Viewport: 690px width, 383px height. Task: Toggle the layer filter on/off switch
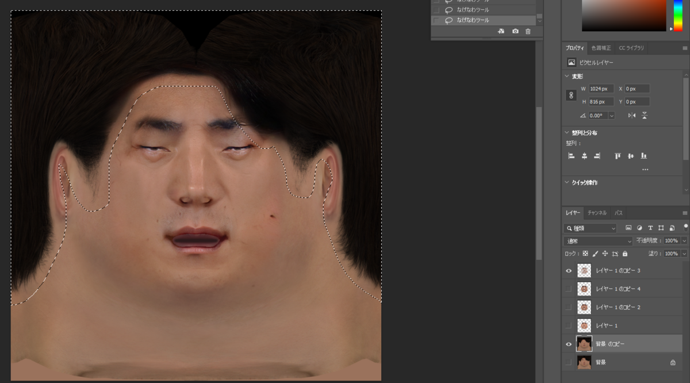click(x=685, y=227)
